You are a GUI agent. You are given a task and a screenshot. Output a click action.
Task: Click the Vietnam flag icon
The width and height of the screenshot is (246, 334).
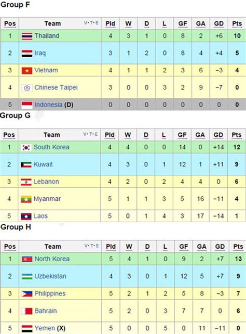click(x=27, y=71)
